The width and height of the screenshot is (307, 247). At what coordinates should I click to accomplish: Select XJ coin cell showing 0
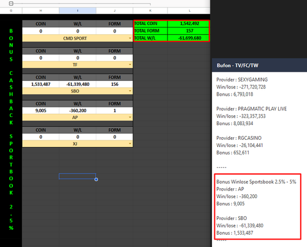click(x=41, y=137)
